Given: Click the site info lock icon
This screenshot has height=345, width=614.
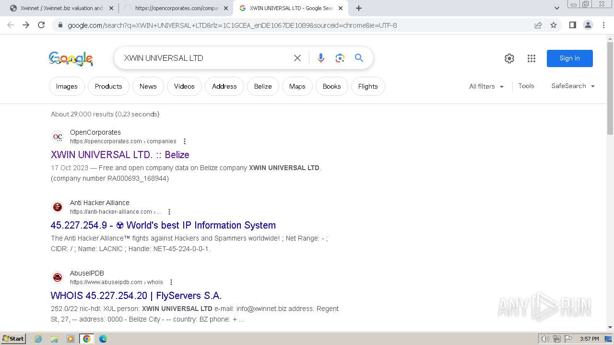Looking at the screenshot, I should tap(60, 25).
